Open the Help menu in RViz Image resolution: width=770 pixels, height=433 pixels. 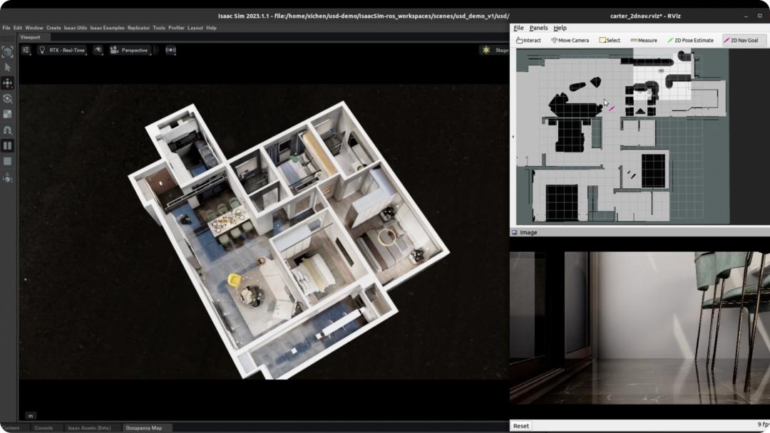coord(560,28)
